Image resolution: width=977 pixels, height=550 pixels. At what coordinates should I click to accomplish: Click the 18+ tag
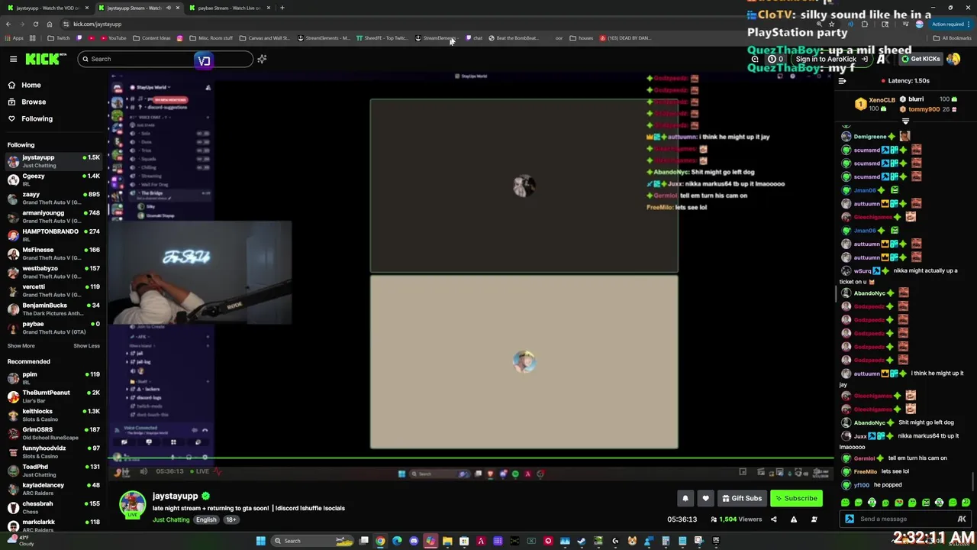231,519
